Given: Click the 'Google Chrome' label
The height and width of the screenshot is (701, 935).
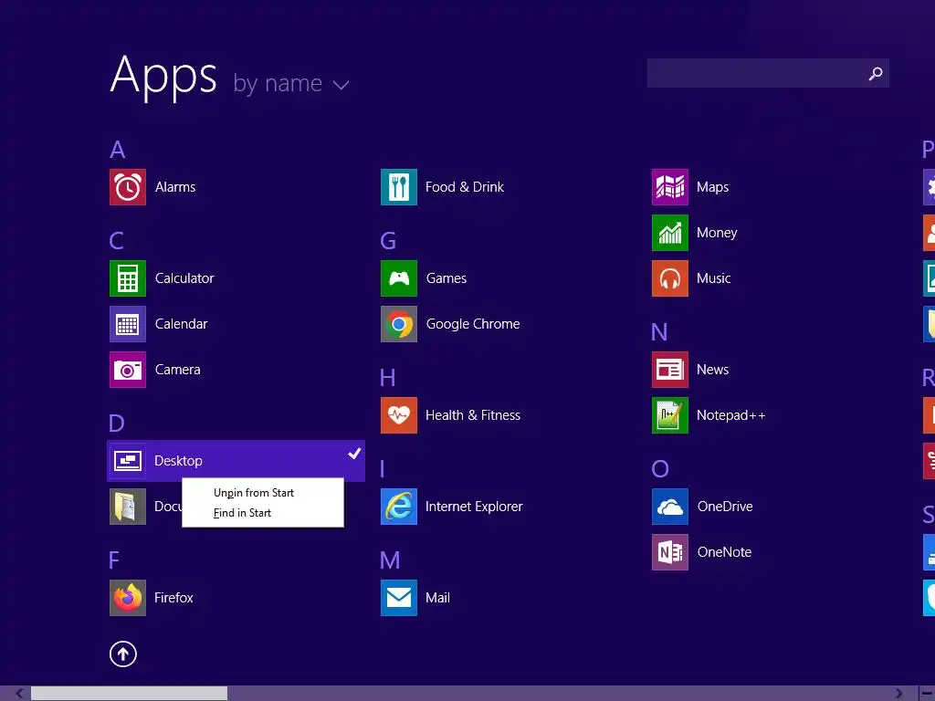Looking at the screenshot, I should 473,324.
